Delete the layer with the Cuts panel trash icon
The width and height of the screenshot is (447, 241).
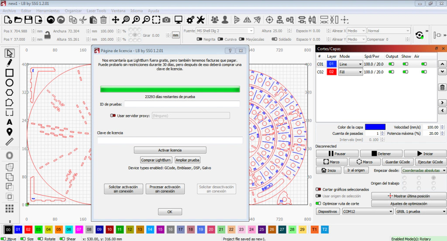[x=442, y=87]
